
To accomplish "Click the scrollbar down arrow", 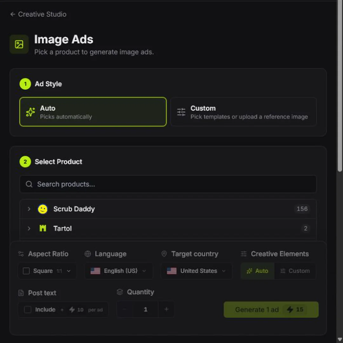I will 340,340.
